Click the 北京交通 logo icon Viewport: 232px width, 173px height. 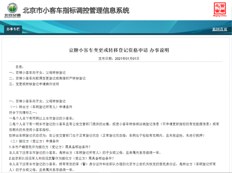coord(12,10)
